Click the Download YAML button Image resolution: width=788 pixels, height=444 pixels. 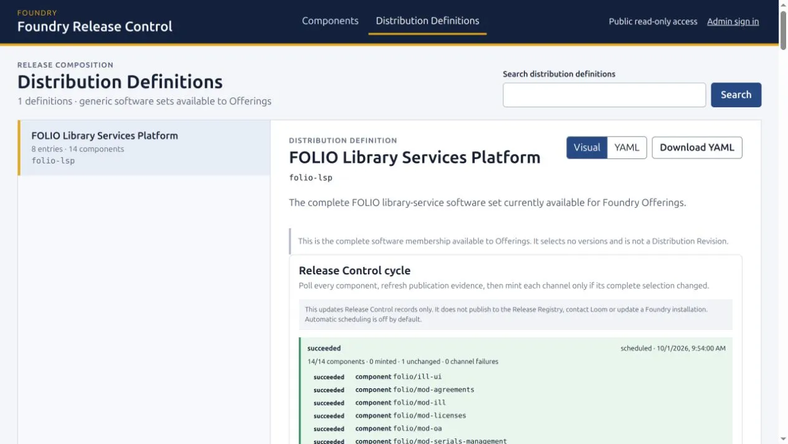(697, 148)
